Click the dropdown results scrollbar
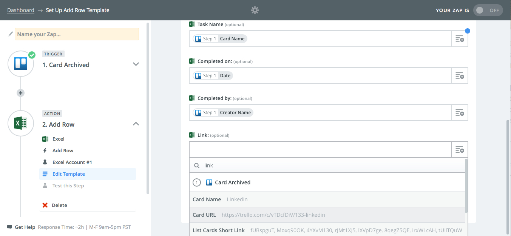The width and height of the screenshot is (511, 236). tap(466, 185)
